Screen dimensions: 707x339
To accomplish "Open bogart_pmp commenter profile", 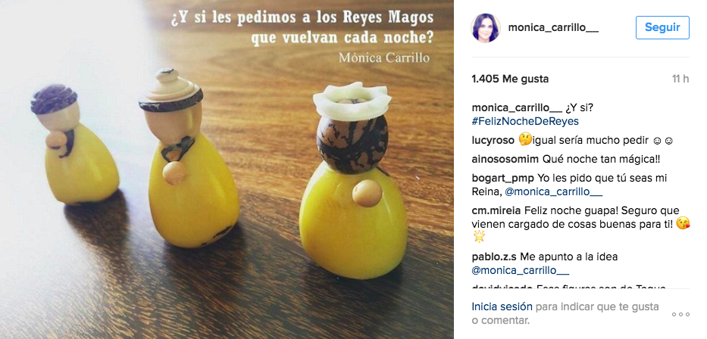I will (x=502, y=179).
